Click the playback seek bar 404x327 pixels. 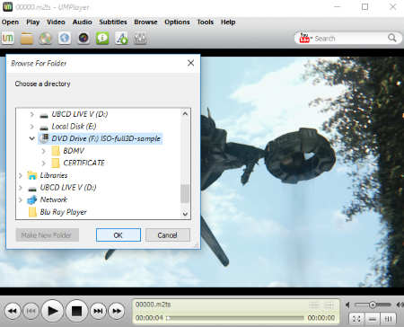pyautogui.click(x=235, y=318)
